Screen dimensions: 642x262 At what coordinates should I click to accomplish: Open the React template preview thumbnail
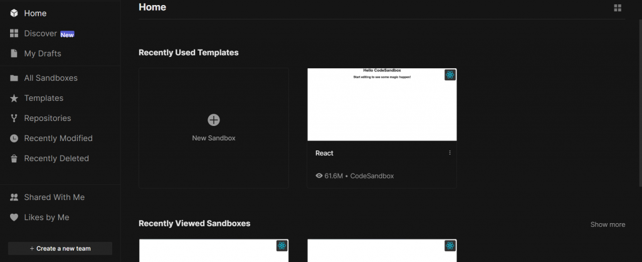point(382,105)
